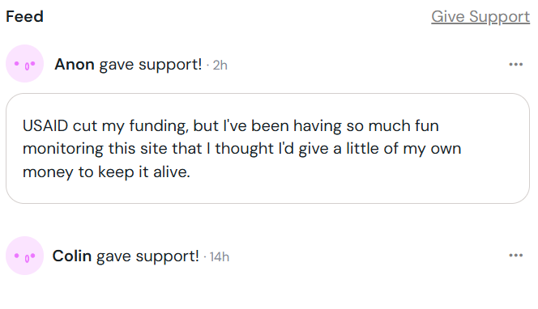
Task: Click 'gave support!' text beside Colin
Action: pos(147,256)
